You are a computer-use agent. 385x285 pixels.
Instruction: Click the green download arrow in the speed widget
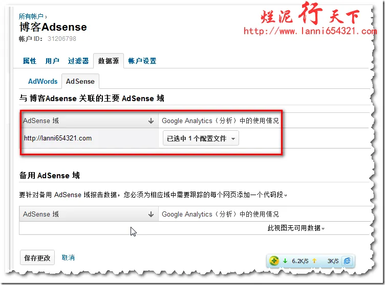(285, 261)
